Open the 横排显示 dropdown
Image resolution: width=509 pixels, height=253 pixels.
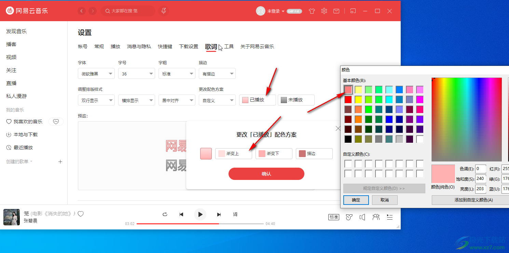coord(137,100)
